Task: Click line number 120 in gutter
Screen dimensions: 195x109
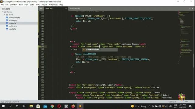Action: pos(42,47)
